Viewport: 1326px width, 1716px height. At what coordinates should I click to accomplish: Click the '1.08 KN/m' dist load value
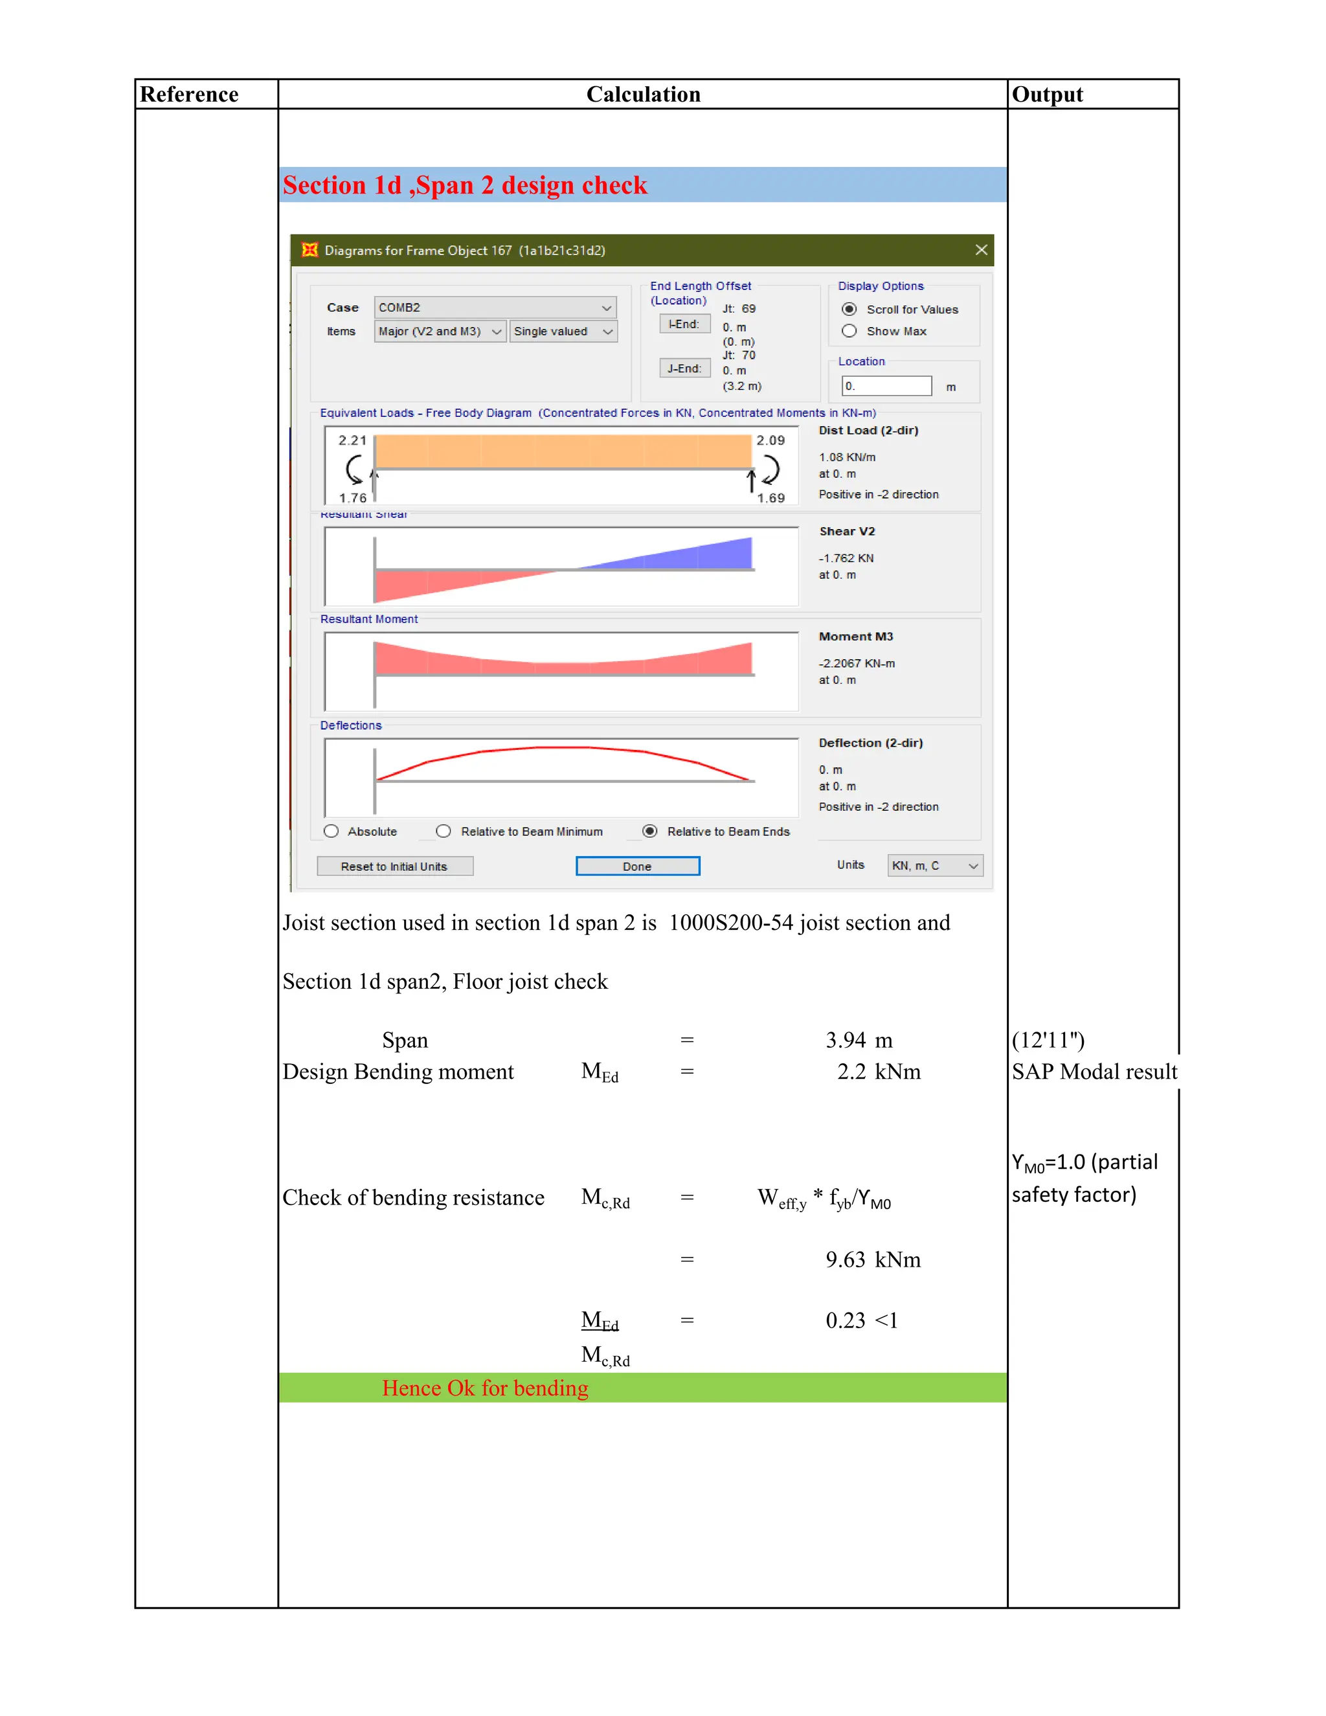(847, 457)
